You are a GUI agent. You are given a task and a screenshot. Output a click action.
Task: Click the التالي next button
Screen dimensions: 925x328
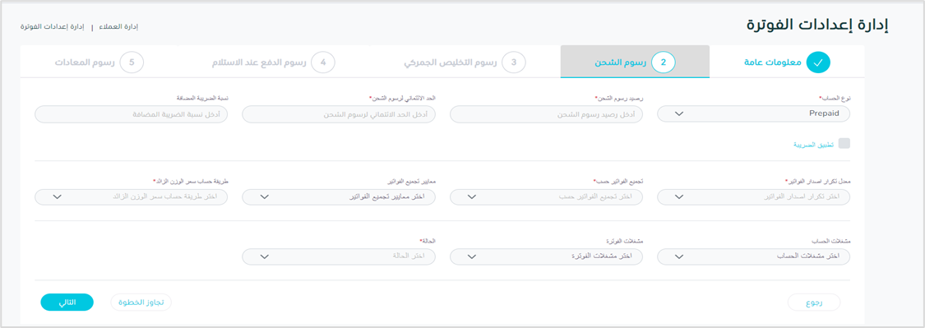pyautogui.click(x=67, y=302)
